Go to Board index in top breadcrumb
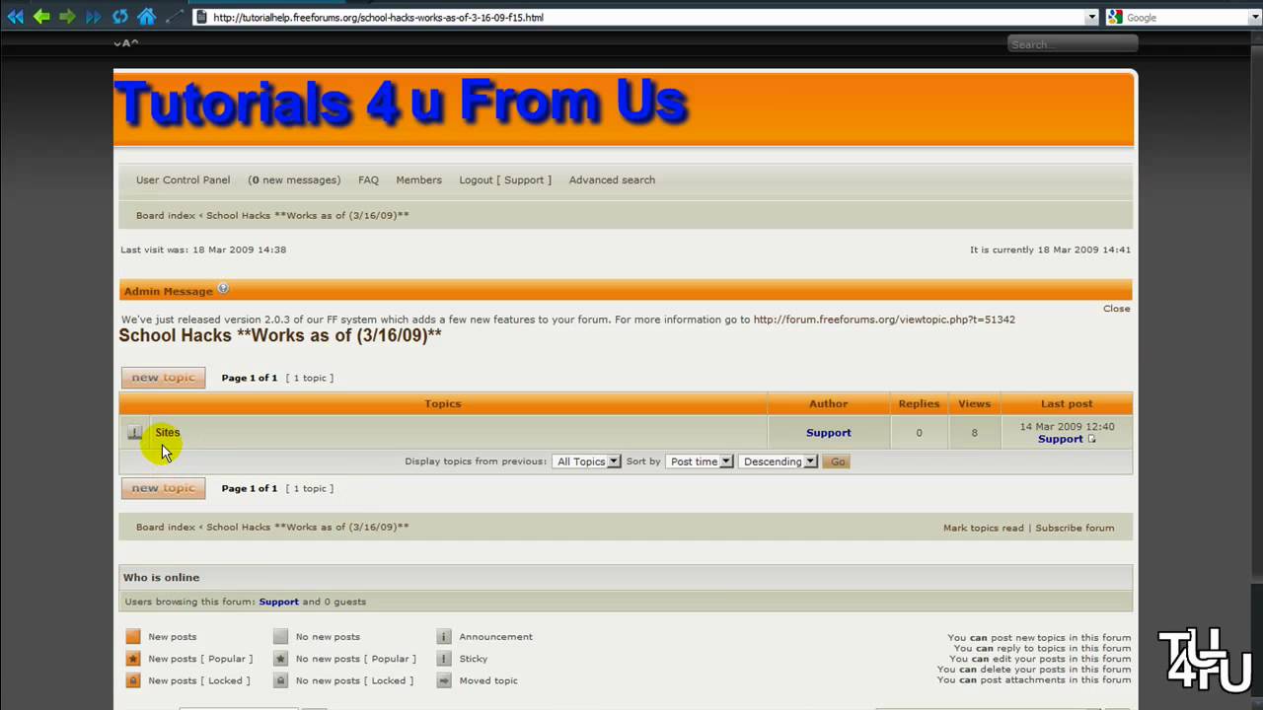Viewport: 1263px width, 710px height. (166, 215)
